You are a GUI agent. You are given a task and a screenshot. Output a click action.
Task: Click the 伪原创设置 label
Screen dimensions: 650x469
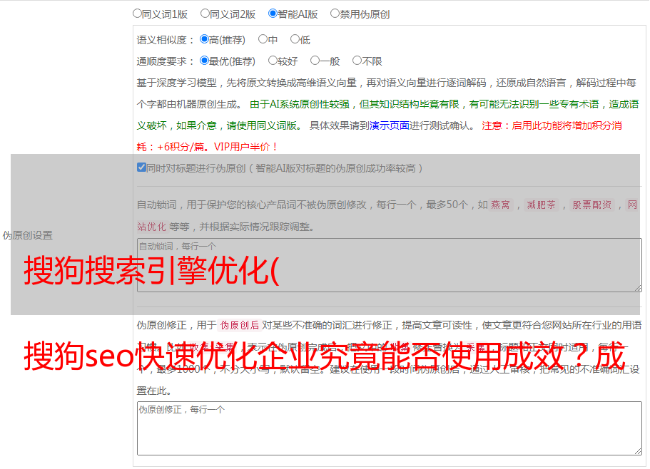coord(28,235)
